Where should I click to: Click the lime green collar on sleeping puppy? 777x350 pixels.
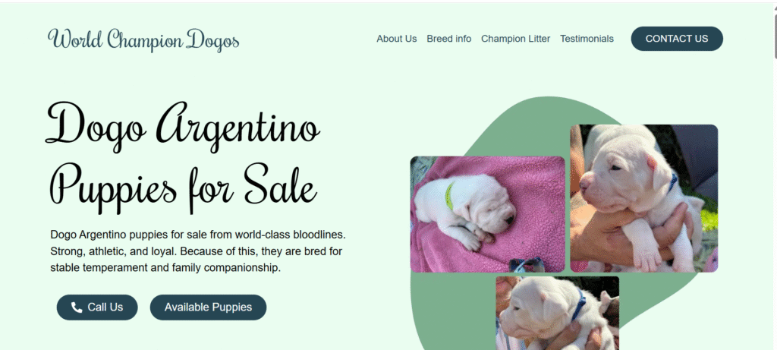point(449,196)
